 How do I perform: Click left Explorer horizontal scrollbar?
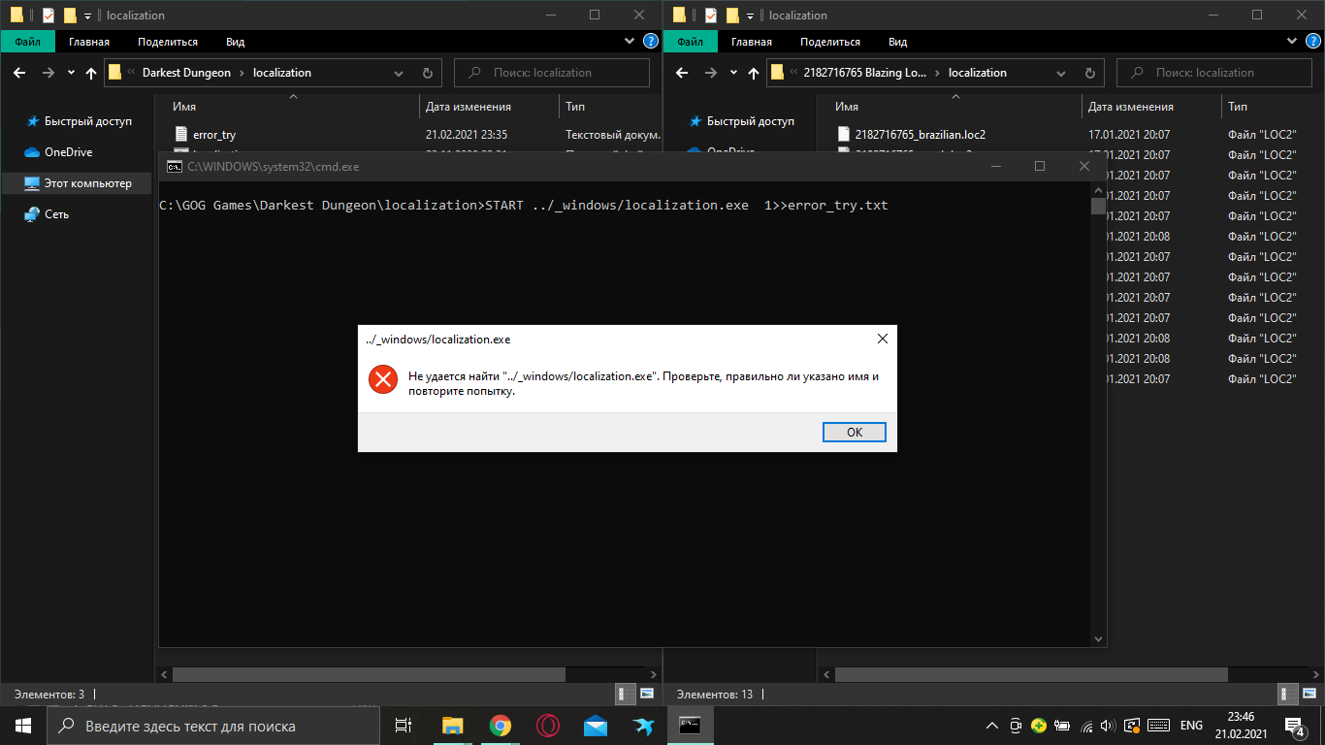[369, 674]
